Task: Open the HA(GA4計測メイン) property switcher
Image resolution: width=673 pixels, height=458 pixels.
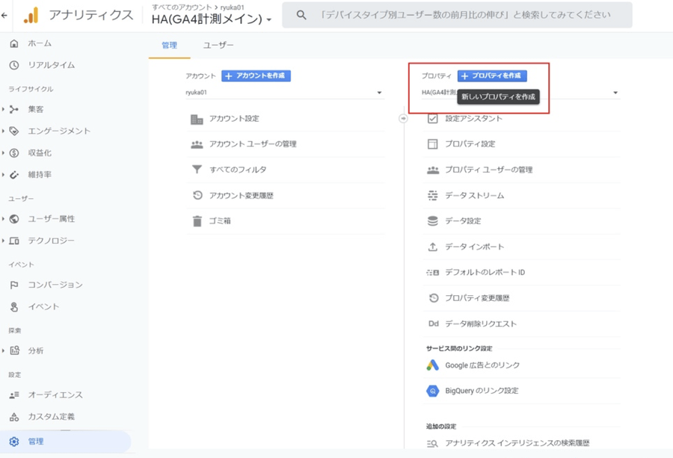Action: pos(211,19)
